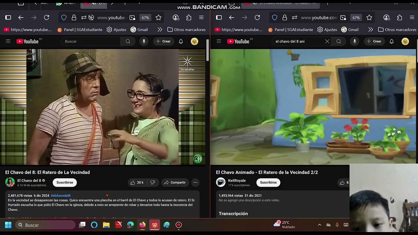Screen dimensions: 418x235
Task: Start voice search in left YouTube window
Action: (144, 41)
